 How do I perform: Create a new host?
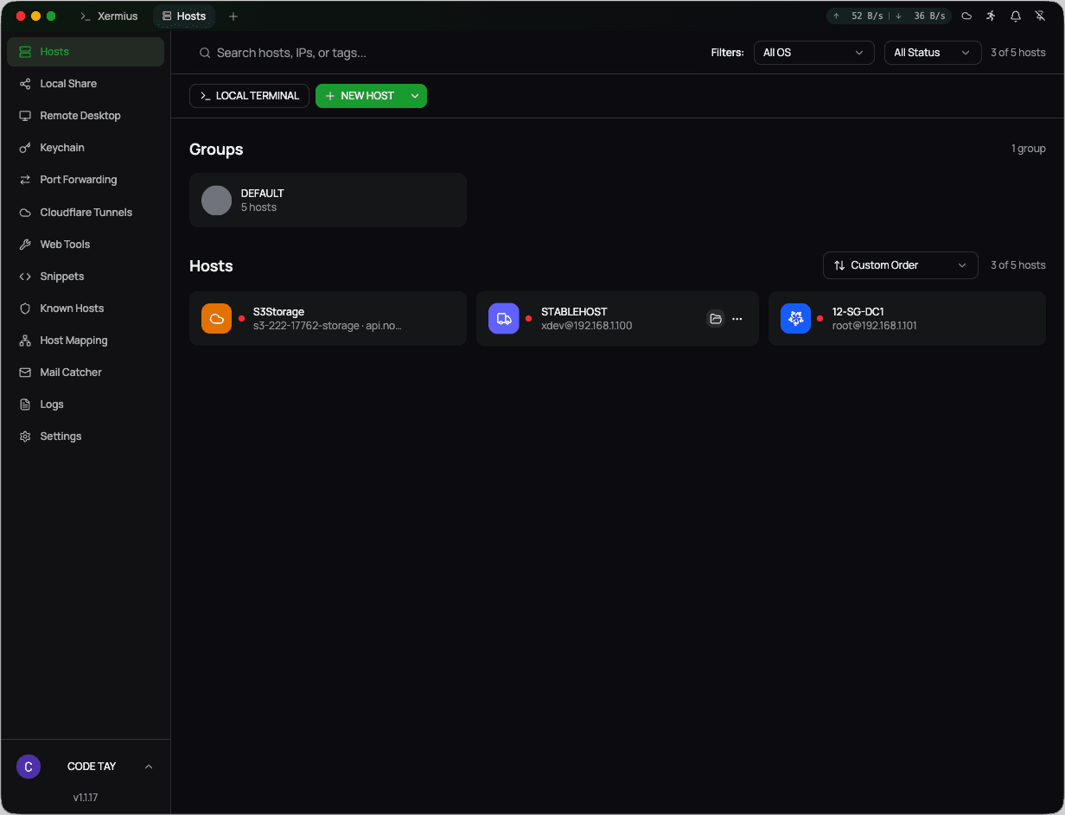363,96
